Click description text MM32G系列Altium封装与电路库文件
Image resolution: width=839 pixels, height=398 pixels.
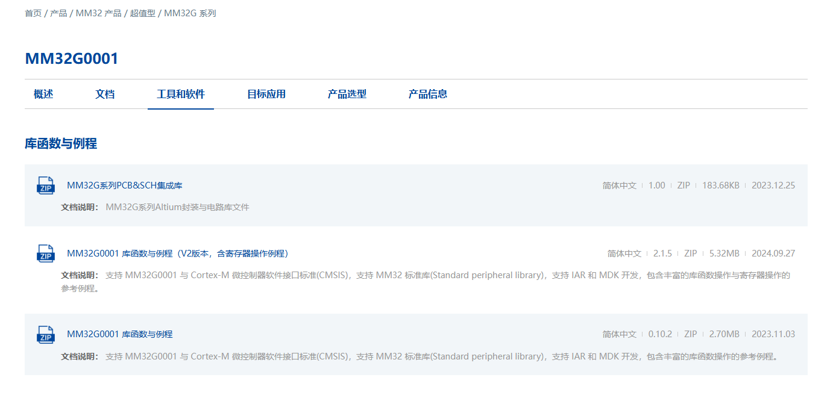click(177, 207)
